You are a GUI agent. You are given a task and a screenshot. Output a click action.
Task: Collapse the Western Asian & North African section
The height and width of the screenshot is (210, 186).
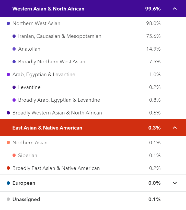(175, 9)
